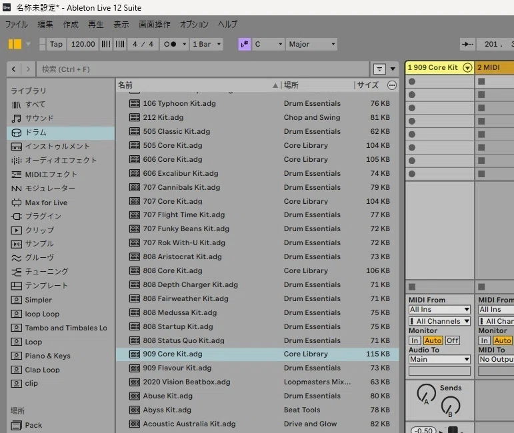514x433 pixels.
Task: Open the 作成 menu
Action: point(71,25)
